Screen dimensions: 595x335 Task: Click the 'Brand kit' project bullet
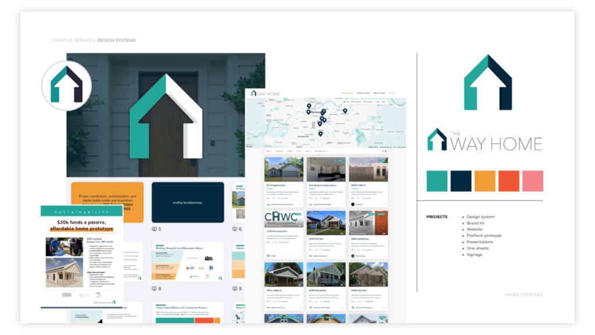click(475, 223)
